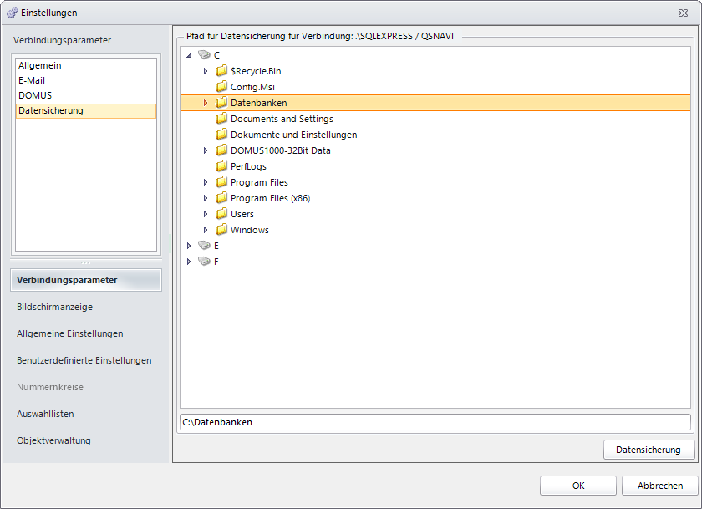Click the Datensicherung button
The height and width of the screenshot is (509, 702).
point(649,450)
